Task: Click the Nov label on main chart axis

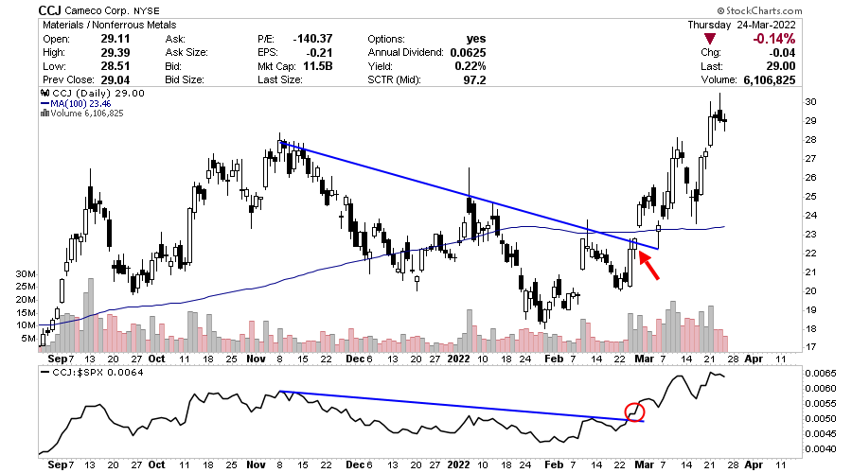Action: pyautogui.click(x=256, y=359)
